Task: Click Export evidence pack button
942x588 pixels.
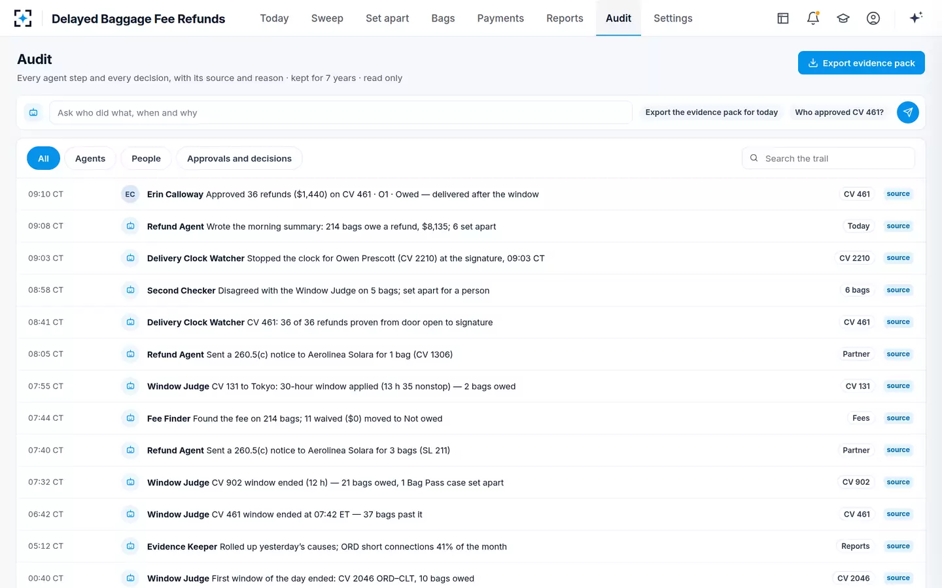Action: [862, 63]
